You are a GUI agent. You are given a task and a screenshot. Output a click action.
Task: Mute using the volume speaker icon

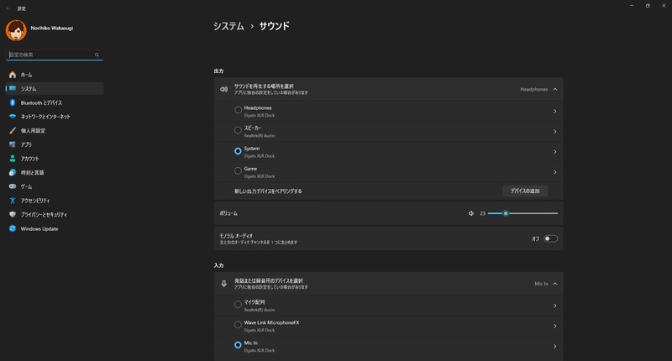(x=471, y=213)
